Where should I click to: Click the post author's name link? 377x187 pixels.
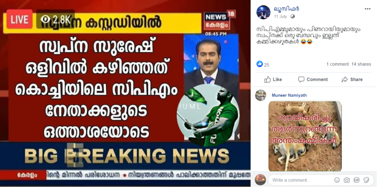click(286, 9)
